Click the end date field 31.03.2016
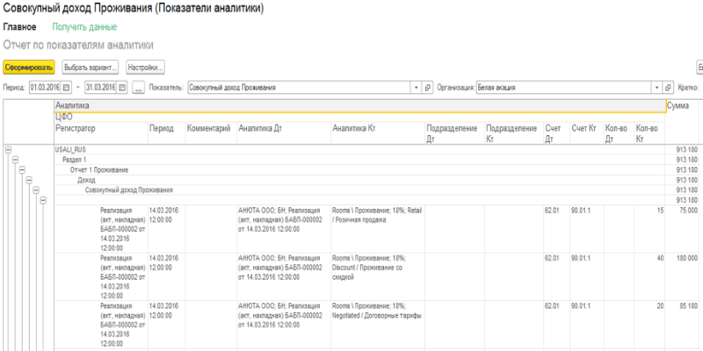The height and width of the screenshot is (351, 703). (99, 88)
